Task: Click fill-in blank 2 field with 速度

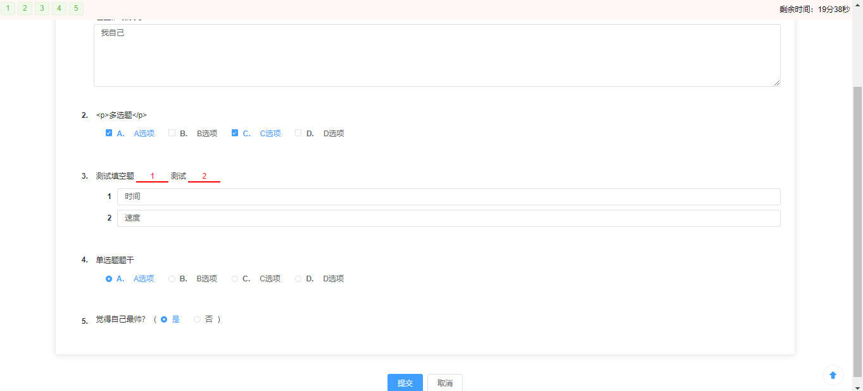Action: click(449, 218)
